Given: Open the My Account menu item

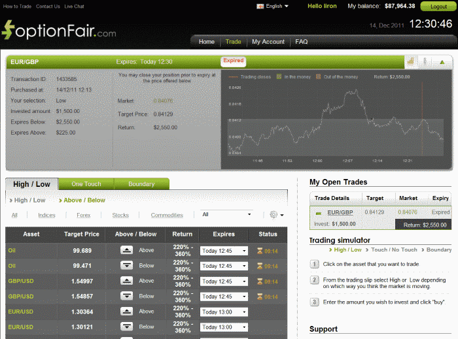Looking at the screenshot, I should click(x=268, y=42).
